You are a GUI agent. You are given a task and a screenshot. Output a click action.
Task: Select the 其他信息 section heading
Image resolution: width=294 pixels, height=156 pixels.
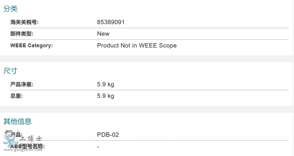[18, 121]
